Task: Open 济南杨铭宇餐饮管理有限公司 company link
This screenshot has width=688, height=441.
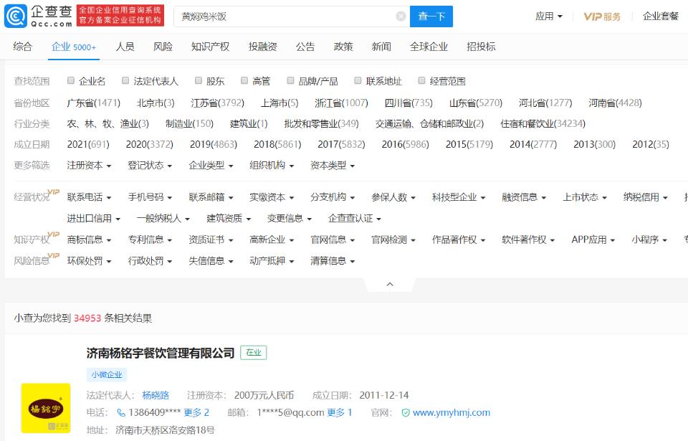Action: pos(161,353)
